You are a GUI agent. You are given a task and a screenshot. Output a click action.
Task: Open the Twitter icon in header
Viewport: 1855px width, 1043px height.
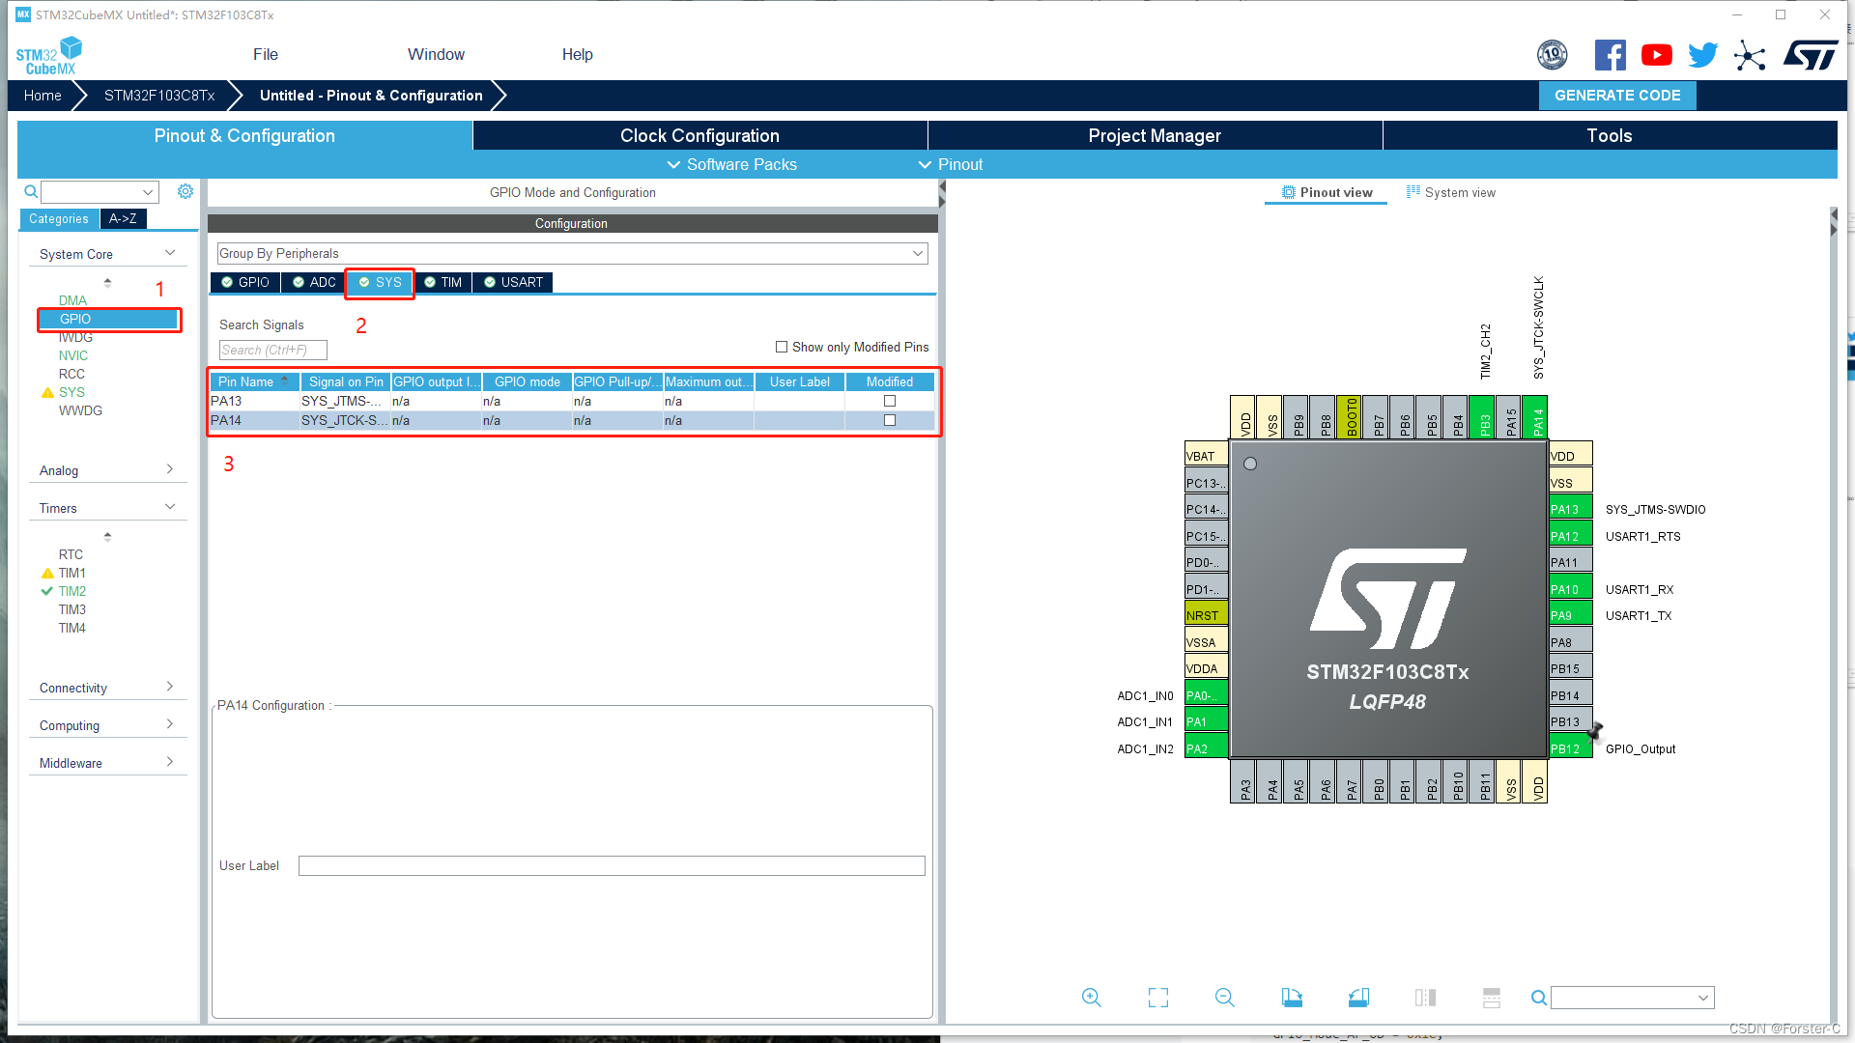tap(1702, 55)
